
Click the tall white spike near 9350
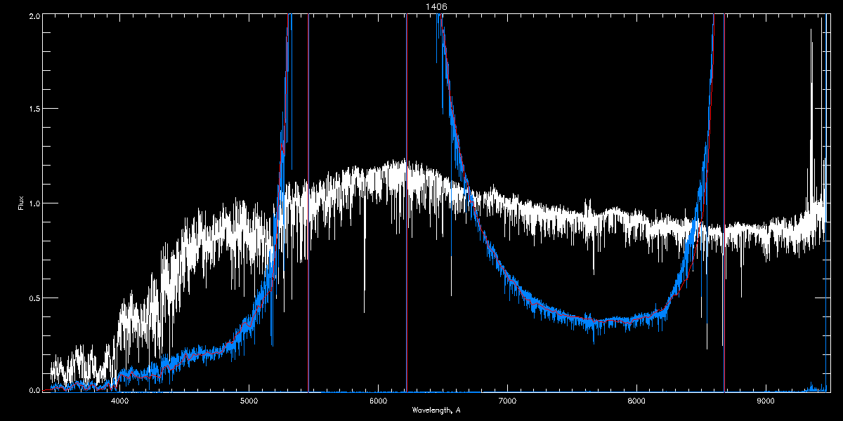click(811, 70)
